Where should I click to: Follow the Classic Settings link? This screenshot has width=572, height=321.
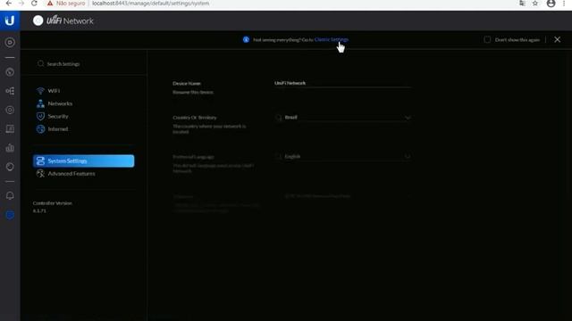point(332,39)
